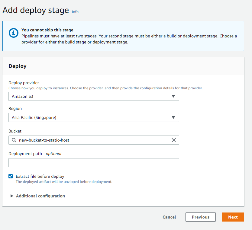The image size is (252, 230).
Task: Click the "Extract file before deploy" label text
Action: tap(40, 176)
